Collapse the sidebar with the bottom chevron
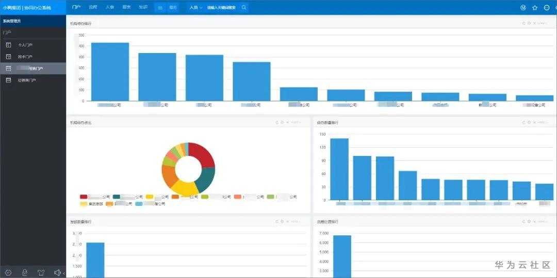 coord(64,273)
